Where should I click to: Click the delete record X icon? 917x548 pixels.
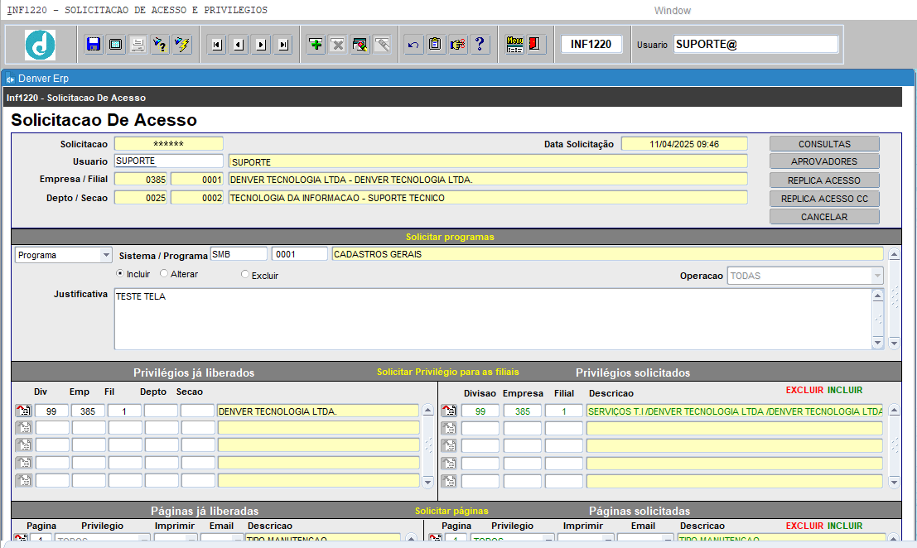[x=337, y=45]
